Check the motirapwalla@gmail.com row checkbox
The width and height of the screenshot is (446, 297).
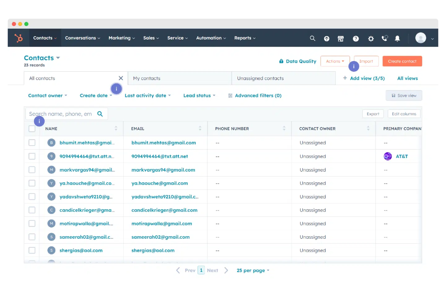(x=32, y=224)
